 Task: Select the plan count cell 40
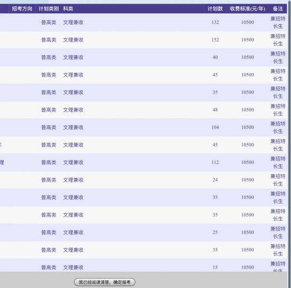point(215,57)
